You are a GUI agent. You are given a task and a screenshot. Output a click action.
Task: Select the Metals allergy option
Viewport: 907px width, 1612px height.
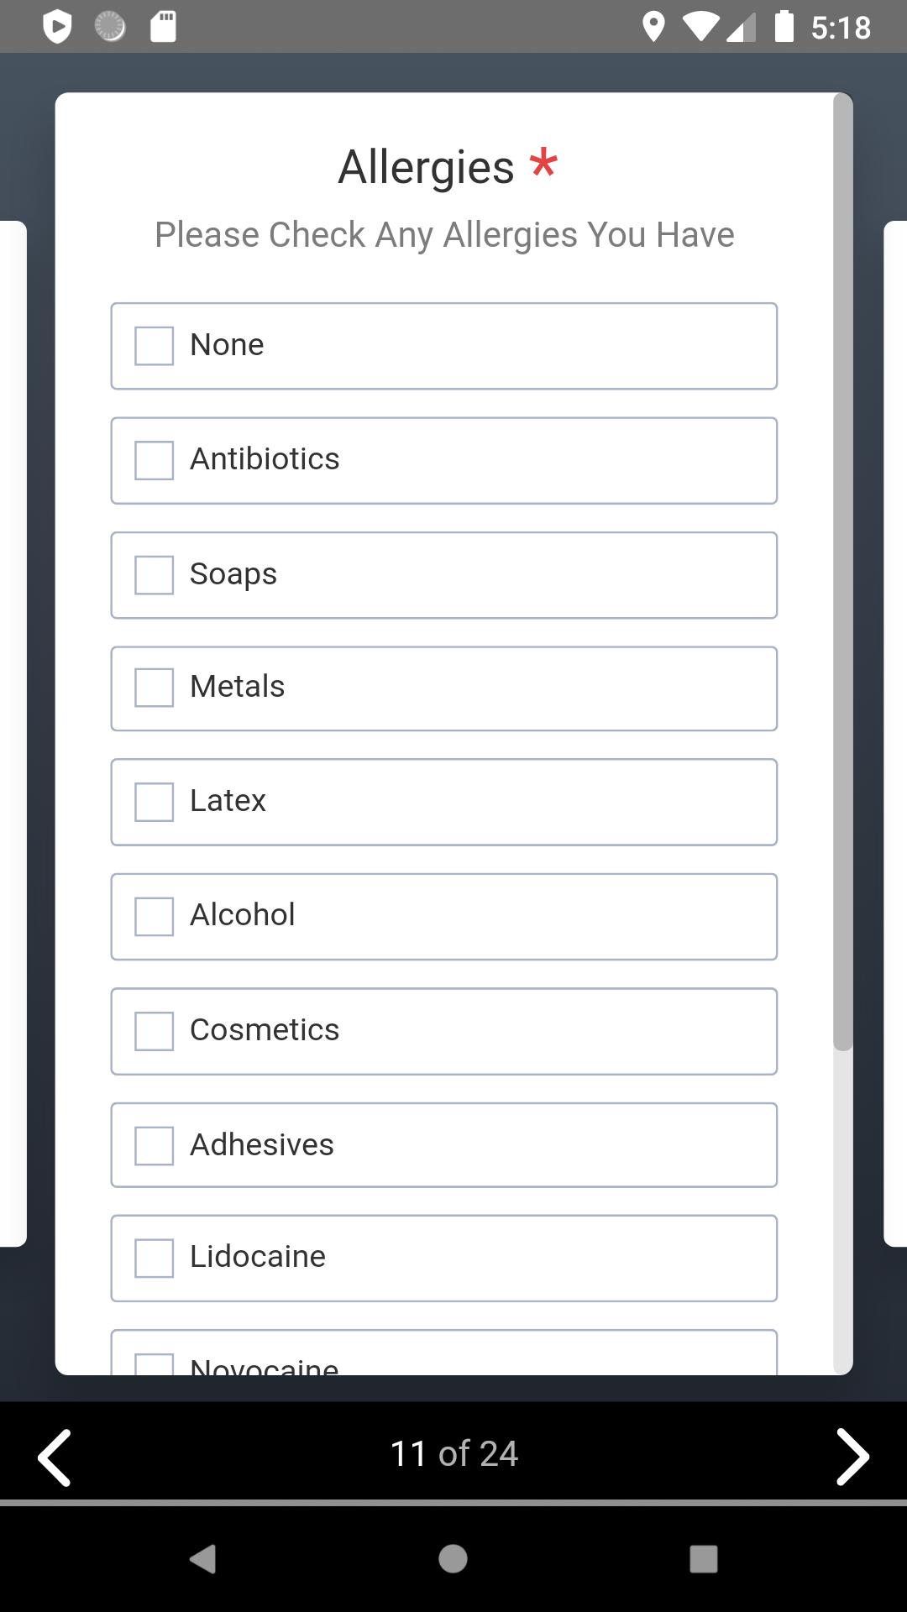pos(444,688)
